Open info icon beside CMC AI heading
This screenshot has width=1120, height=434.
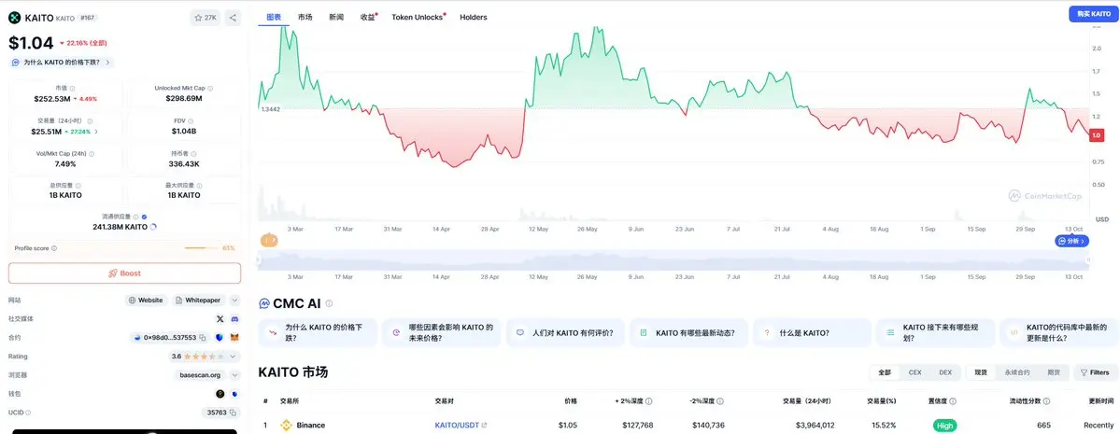329,303
